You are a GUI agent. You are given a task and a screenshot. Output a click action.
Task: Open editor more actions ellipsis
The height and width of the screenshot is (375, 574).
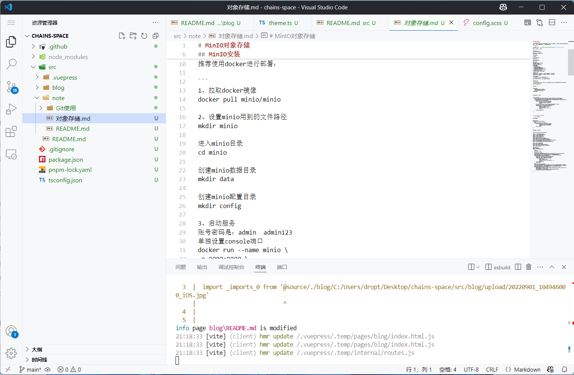(x=564, y=23)
